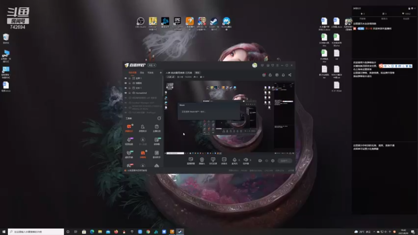Toggle the lock on the 全屏 1 source
Image resolution: width=418 pixels, height=235 pixels.
(x=130, y=78)
